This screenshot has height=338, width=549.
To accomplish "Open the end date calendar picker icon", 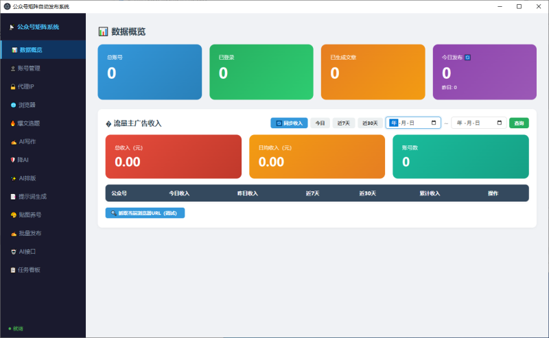I will (x=500, y=123).
